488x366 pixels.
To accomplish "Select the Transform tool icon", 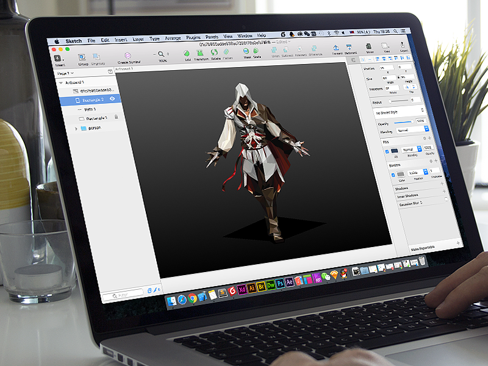I will click(x=200, y=52).
